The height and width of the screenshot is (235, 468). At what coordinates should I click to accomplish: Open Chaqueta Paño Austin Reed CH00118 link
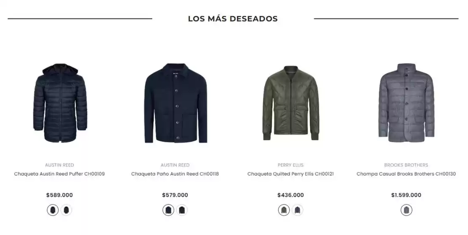point(175,174)
